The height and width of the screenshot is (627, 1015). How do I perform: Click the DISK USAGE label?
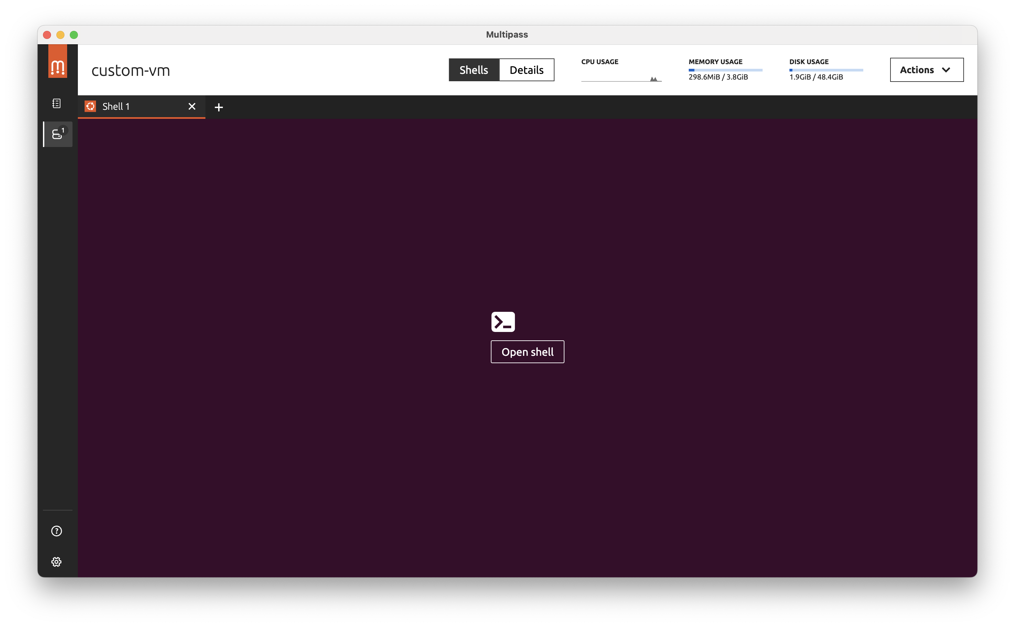(x=809, y=62)
